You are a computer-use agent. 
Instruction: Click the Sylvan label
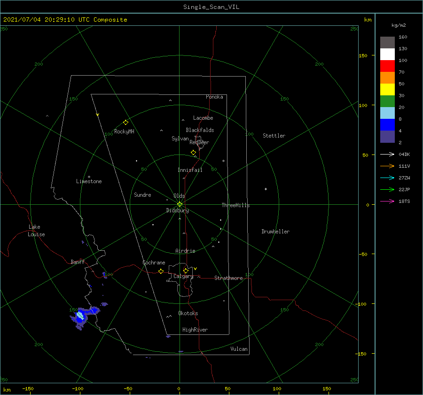180,139
